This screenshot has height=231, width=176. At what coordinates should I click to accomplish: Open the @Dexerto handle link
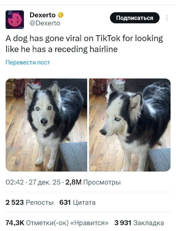click(45, 23)
